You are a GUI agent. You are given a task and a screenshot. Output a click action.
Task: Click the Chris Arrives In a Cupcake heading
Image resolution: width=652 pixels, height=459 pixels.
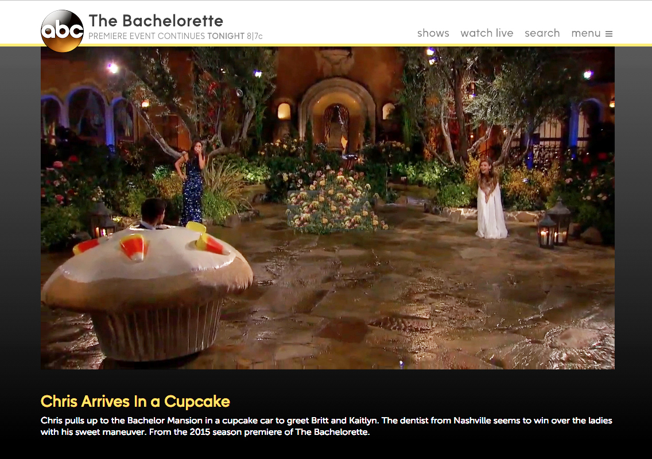[135, 401]
